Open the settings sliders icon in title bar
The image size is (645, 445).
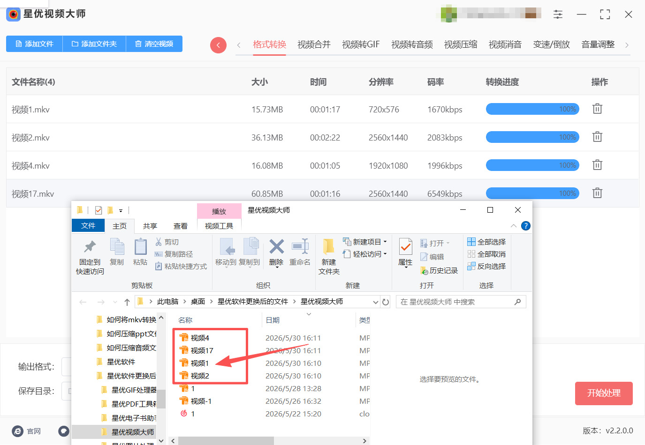[558, 15]
